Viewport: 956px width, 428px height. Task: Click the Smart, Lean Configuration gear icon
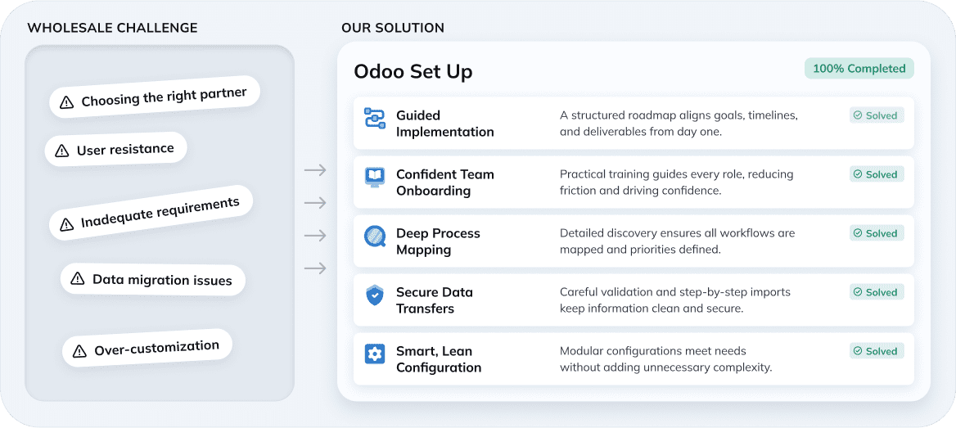click(x=375, y=354)
